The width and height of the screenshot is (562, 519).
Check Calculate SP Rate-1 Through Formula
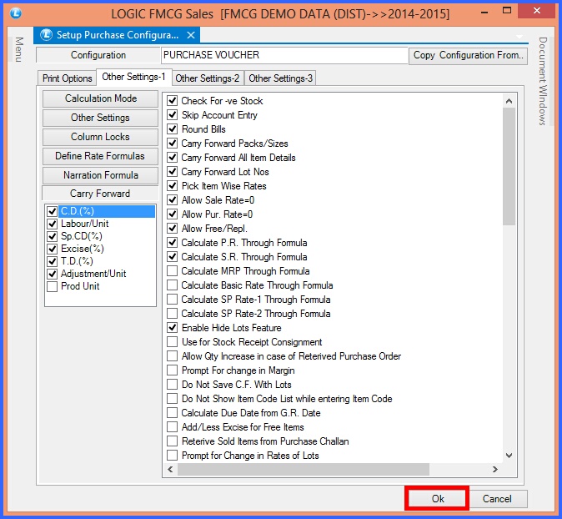(173, 299)
